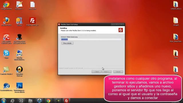This screenshot has width=183, height=103.
Task: Open the blue 'A' app in taskbar
Action: (x=39, y=101)
